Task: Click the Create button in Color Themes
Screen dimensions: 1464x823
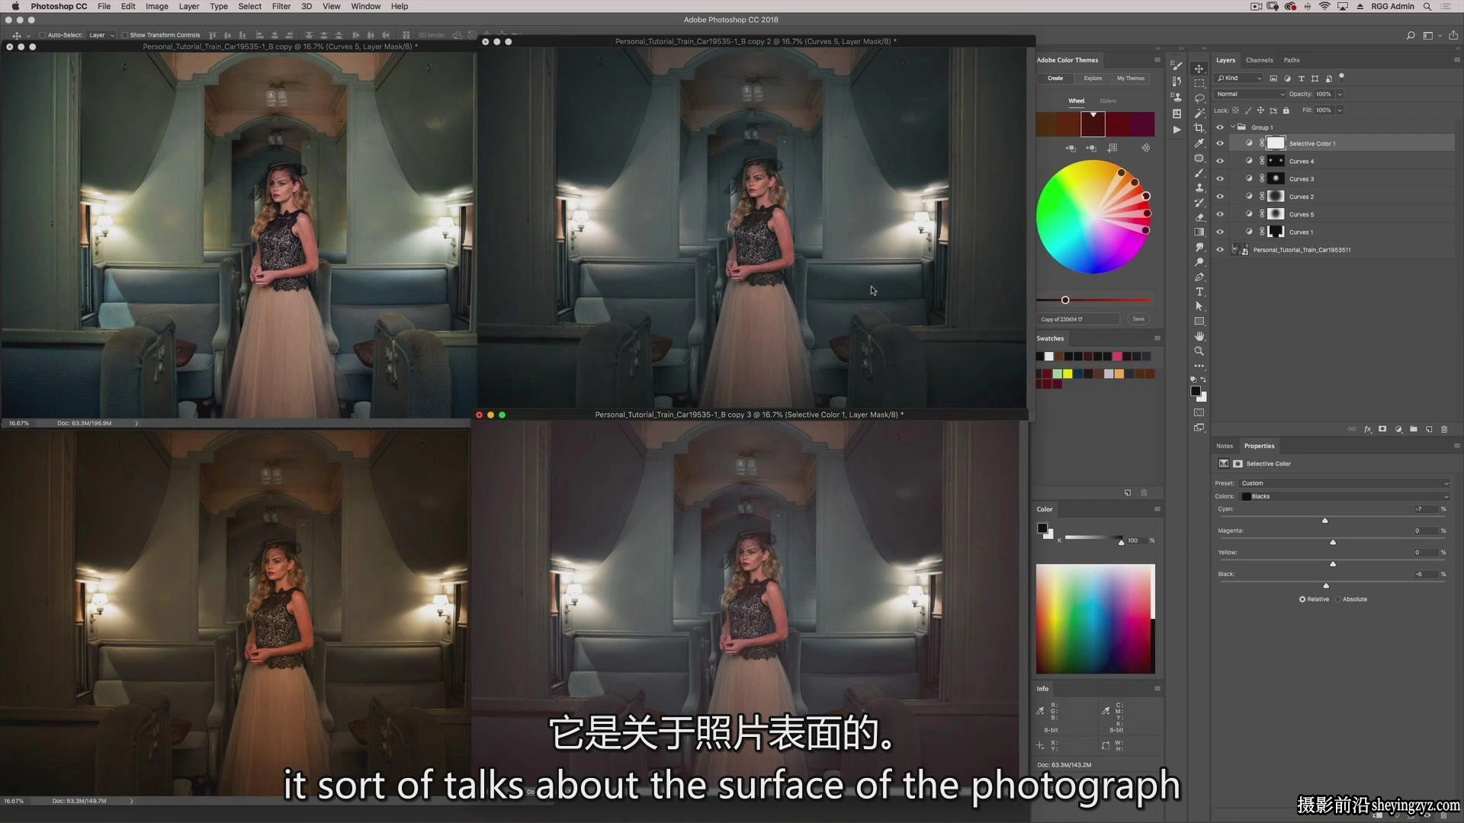Action: (1055, 78)
